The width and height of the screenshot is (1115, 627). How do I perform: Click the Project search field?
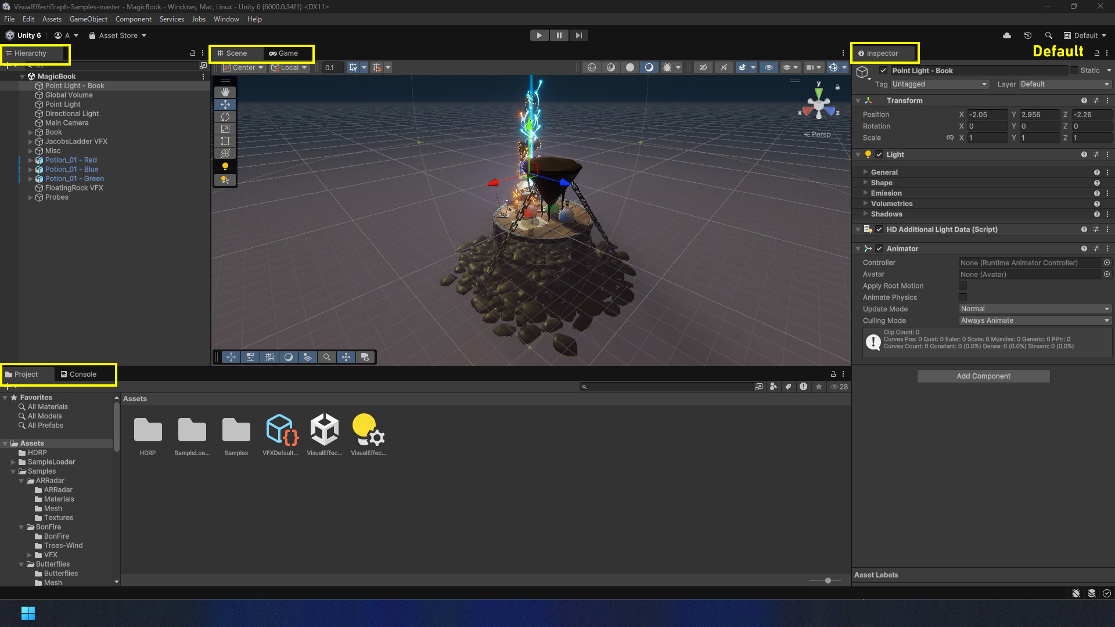click(667, 387)
